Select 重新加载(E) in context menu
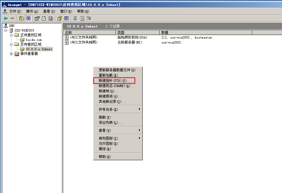The image size is (282, 193). [118, 75]
